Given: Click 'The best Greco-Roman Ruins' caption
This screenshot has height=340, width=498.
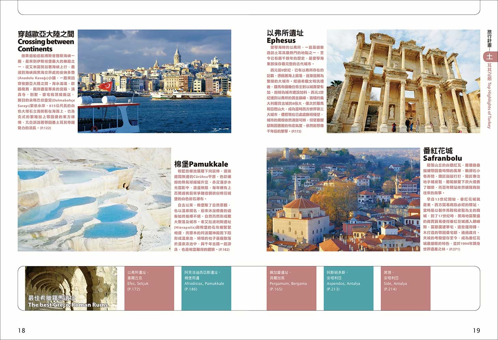Looking at the screenshot, I should (x=68, y=305).
